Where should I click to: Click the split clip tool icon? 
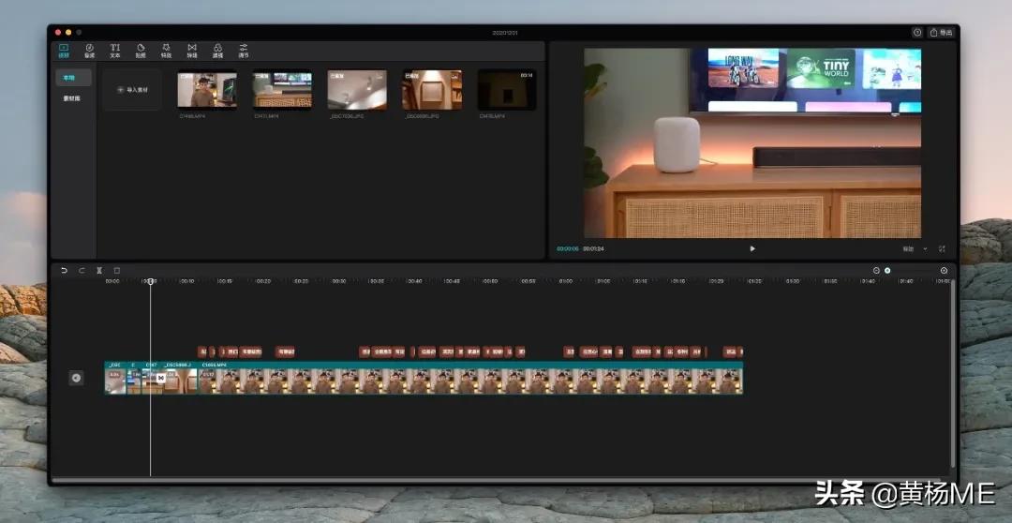[x=99, y=271]
